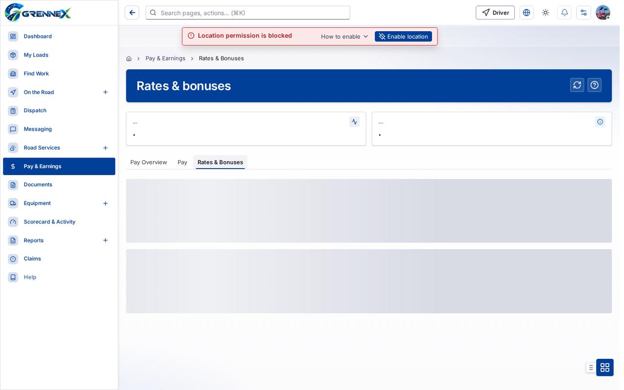The width and height of the screenshot is (624, 390).
Task: Click the Enable location button
Action: point(403,37)
